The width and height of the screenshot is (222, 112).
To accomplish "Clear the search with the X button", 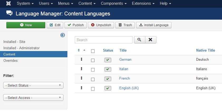I will click(x=150, y=40).
